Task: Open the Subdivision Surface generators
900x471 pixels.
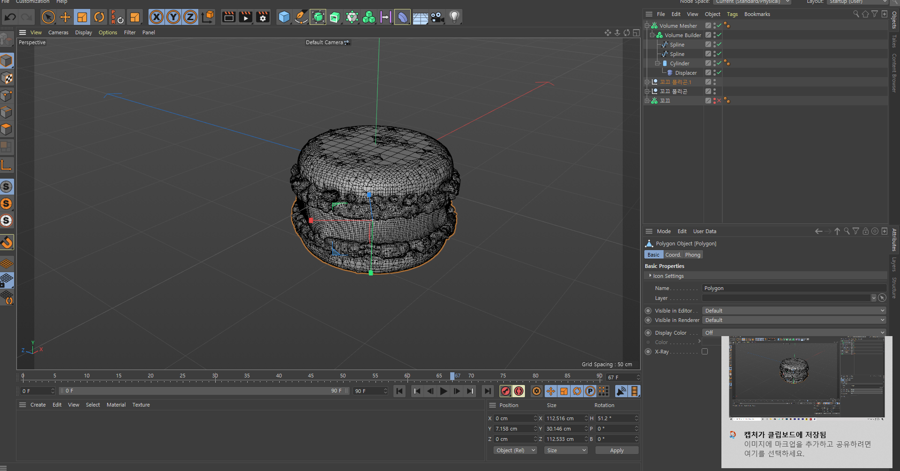Action: point(318,17)
